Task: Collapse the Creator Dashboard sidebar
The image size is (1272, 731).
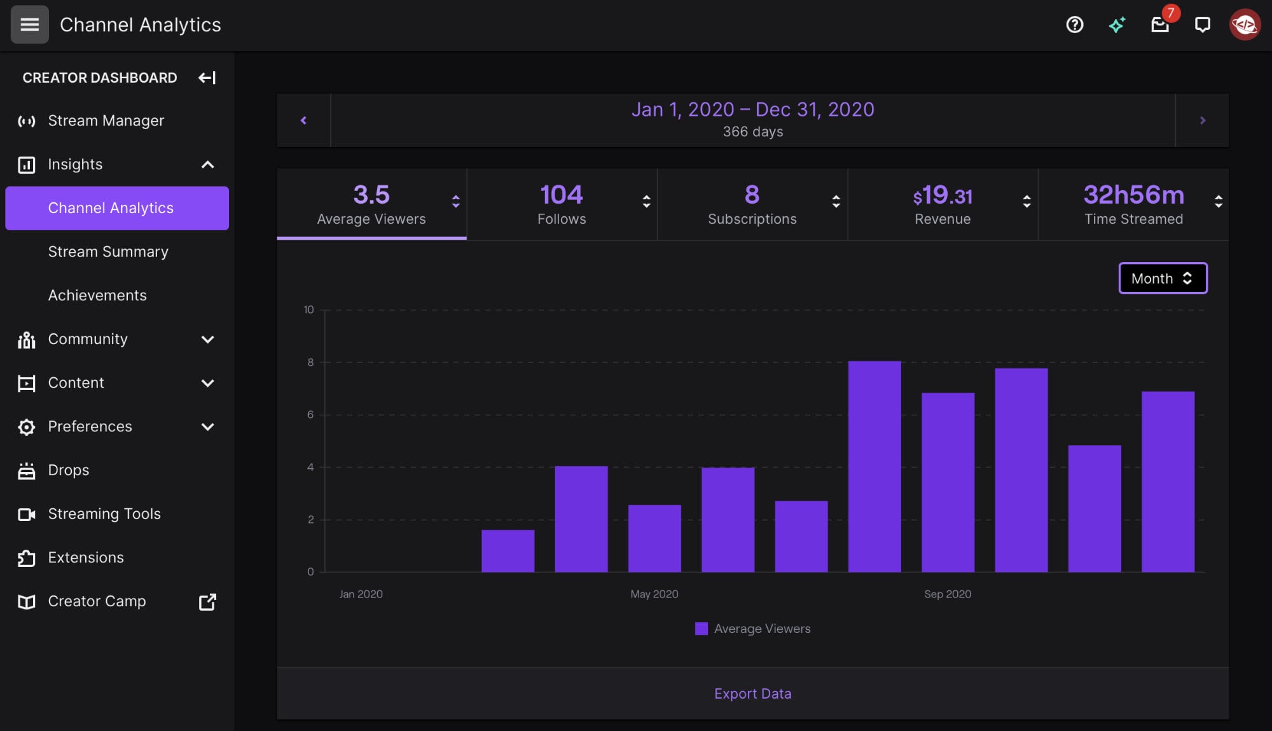Action: click(x=207, y=77)
